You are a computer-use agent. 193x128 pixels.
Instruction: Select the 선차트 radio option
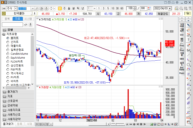[x=12, y=42]
